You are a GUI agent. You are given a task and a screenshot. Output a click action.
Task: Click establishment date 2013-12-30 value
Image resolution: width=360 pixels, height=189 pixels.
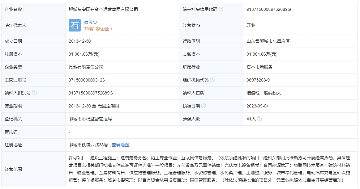pyautogui.click(x=80, y=41)
